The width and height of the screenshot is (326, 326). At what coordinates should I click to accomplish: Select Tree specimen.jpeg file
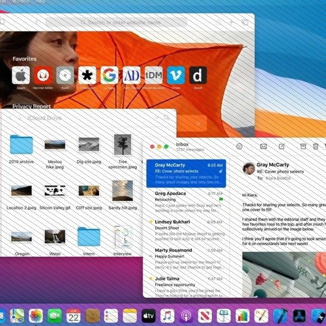(123, 144)
